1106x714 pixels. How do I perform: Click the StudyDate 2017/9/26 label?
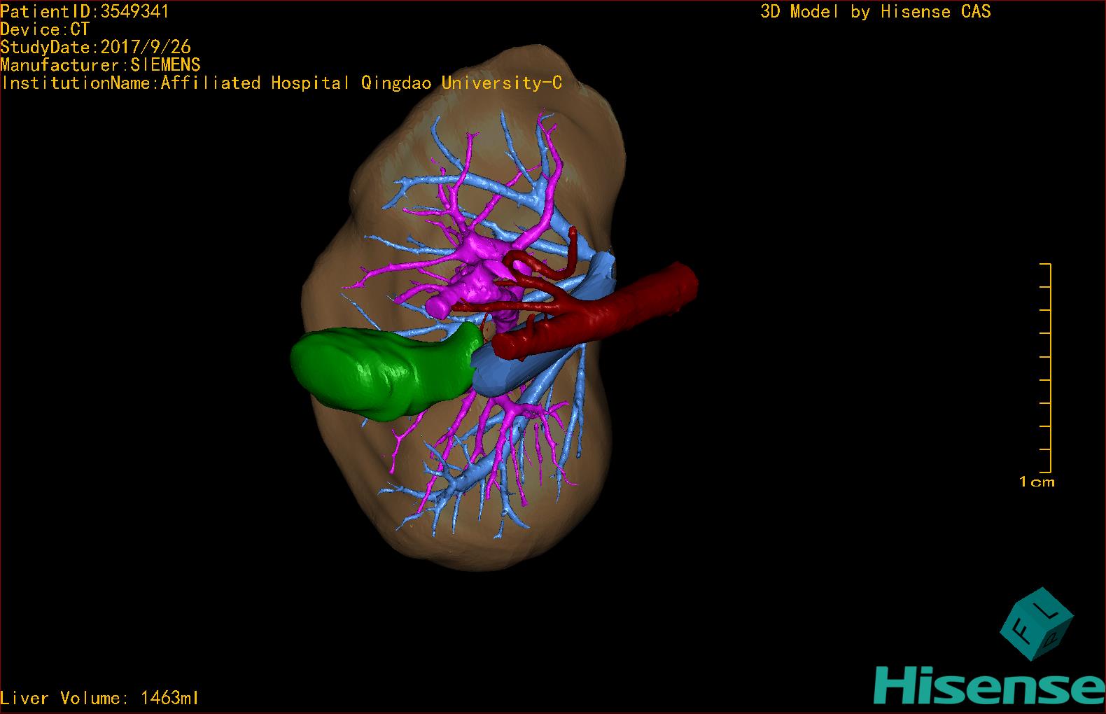(x=95, y=48)
